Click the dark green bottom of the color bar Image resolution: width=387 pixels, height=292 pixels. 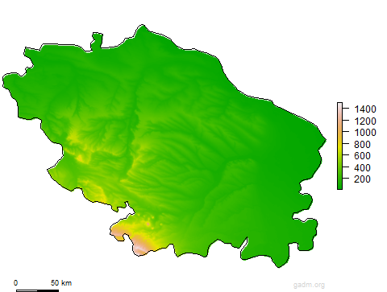pyautogui.click(x=340, y=186)
